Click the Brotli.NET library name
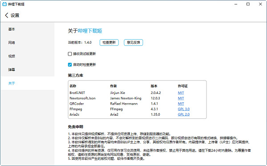Image resolution: width=267 pixels, height=166 pixels. 77,93
